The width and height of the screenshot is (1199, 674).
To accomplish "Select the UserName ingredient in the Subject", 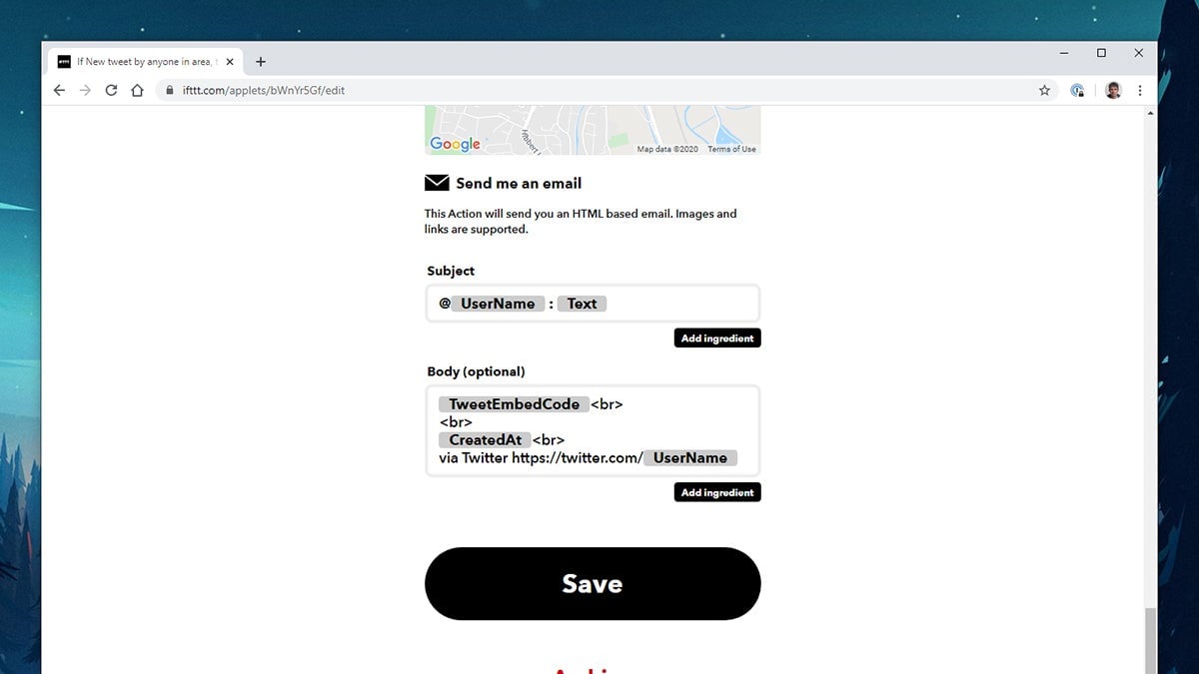I will point(497,304).
